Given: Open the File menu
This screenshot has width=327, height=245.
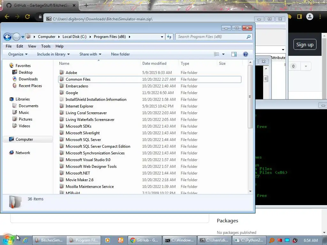Looking at the screenshot, I should pos(9,46).
